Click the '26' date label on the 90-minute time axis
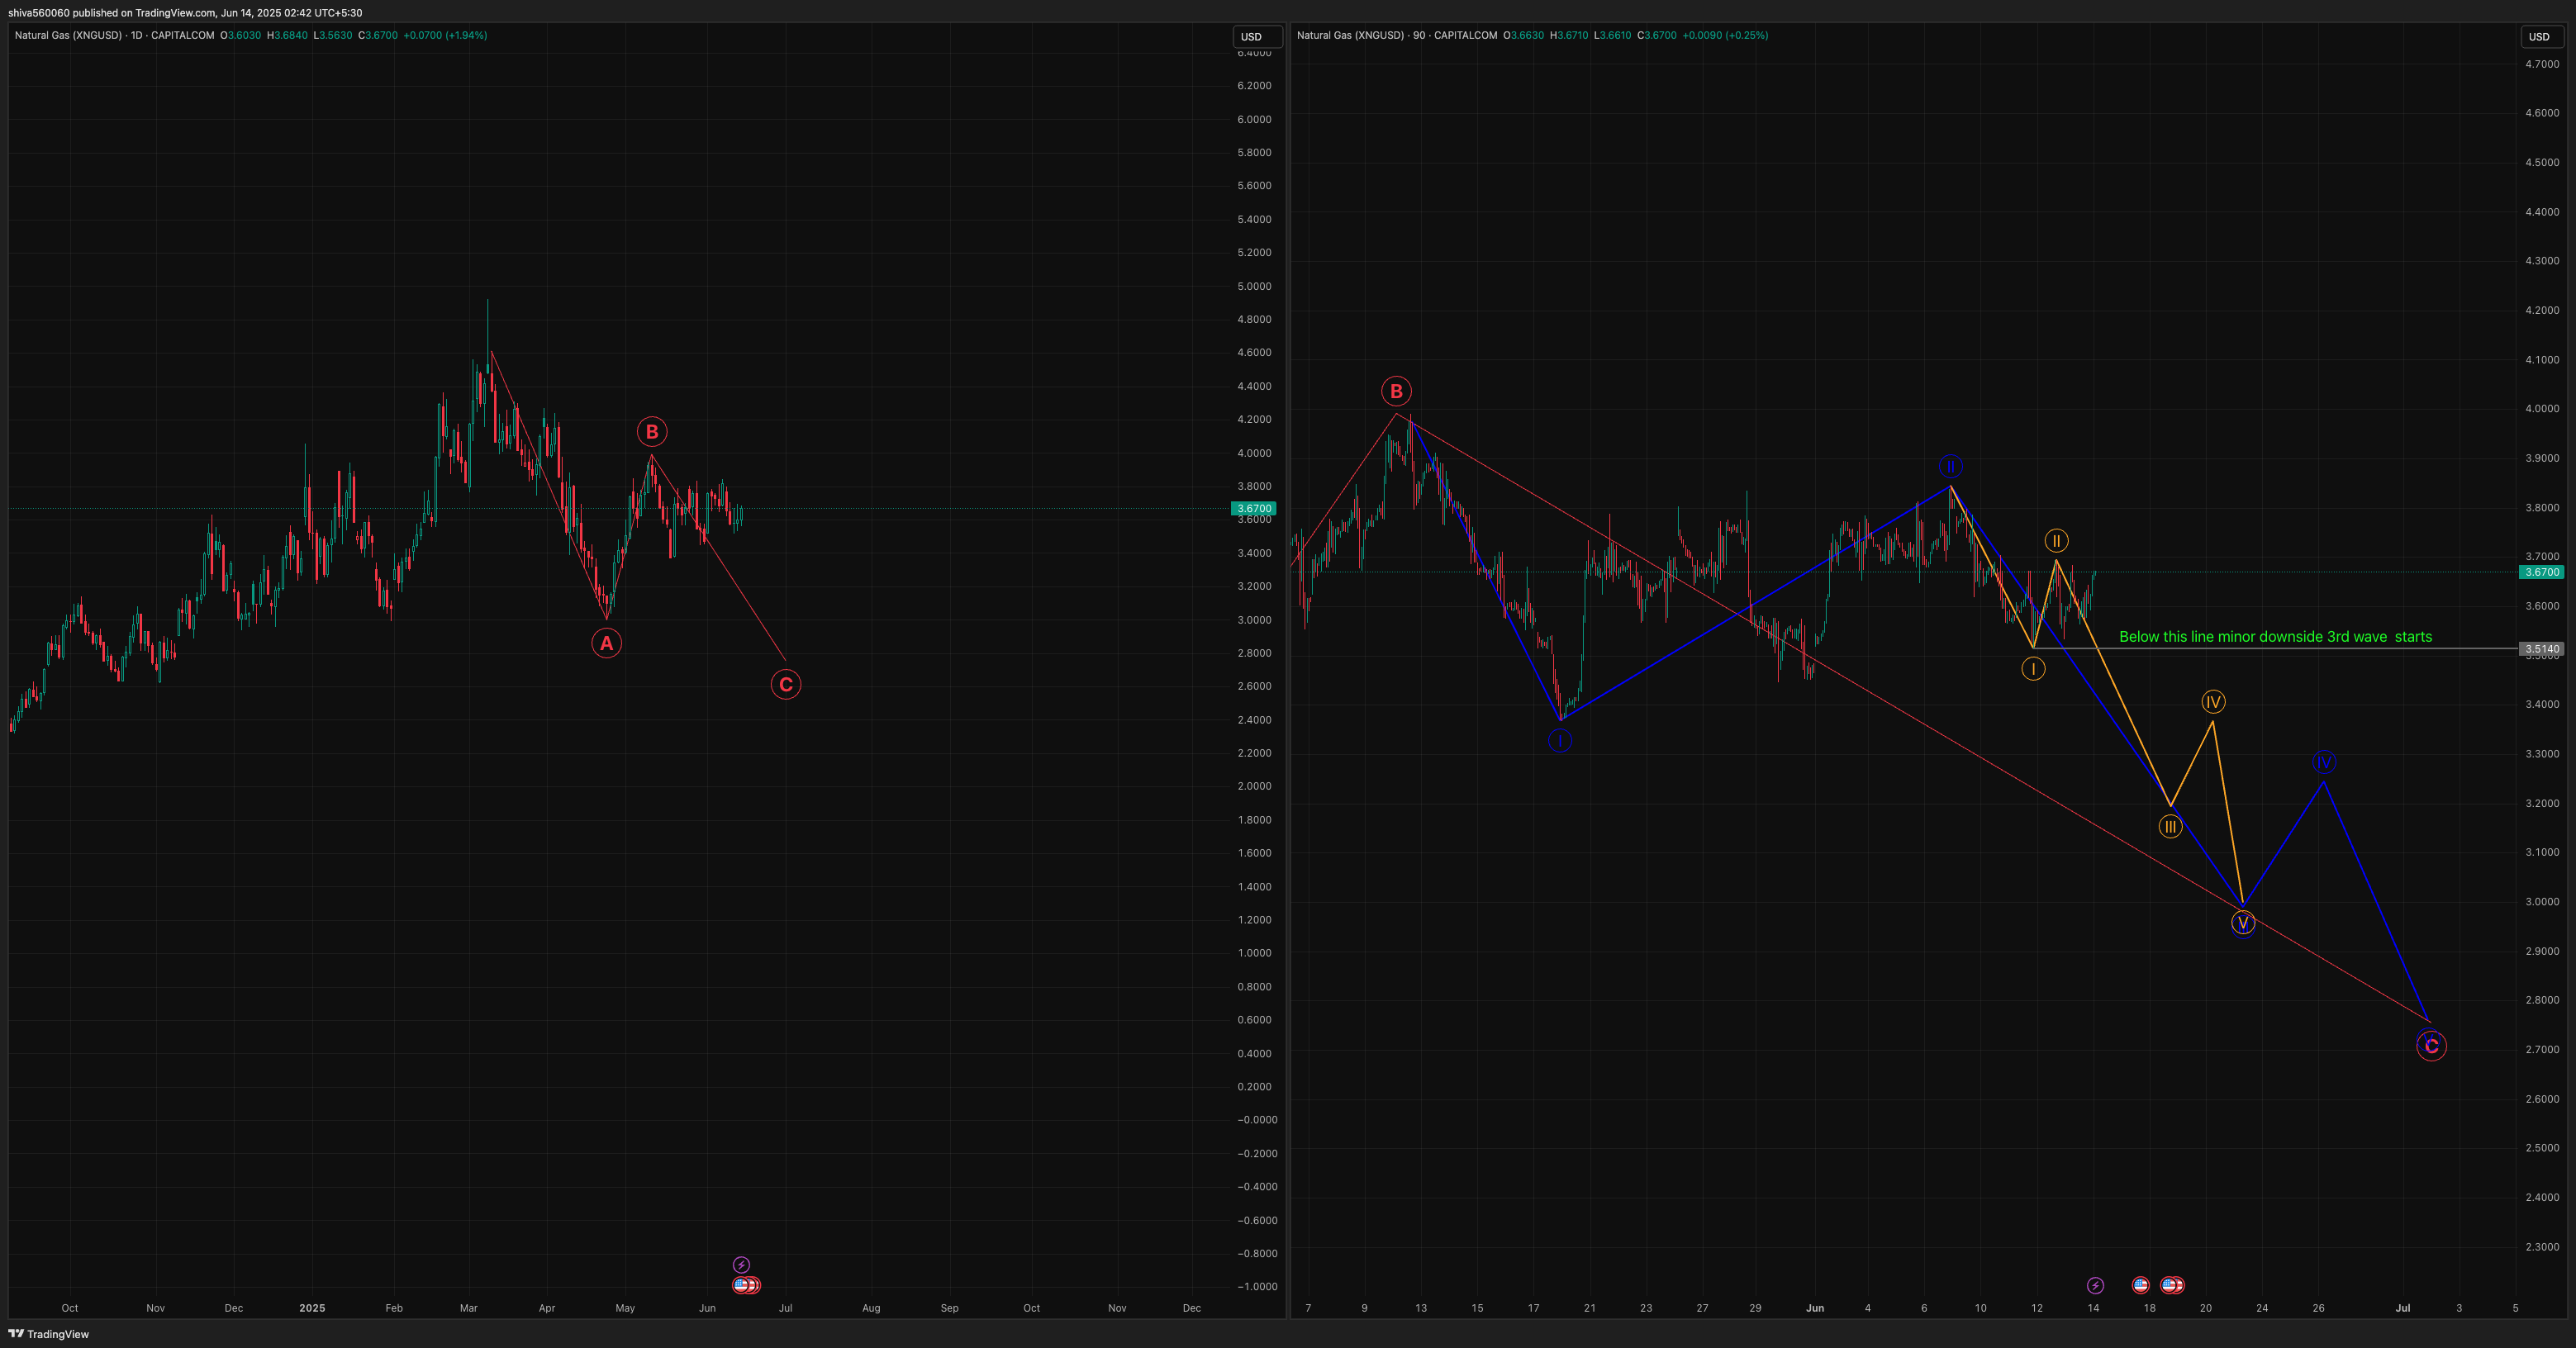 click(x=2318, y=1308)
